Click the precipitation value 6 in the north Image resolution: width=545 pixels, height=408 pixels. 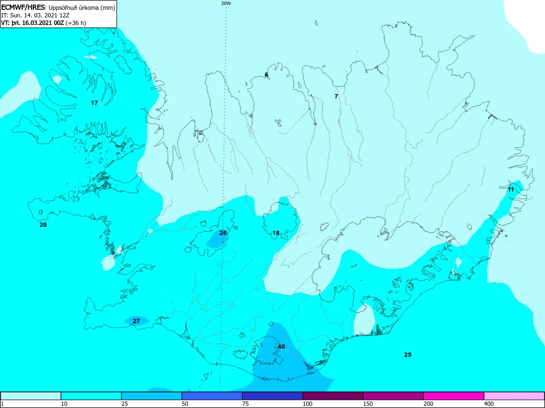(x=267, y=75)
